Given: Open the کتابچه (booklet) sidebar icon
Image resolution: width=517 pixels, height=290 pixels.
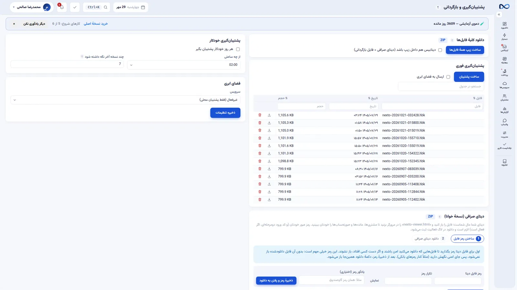Looking at the screenshot, I should tap(504, 162).
